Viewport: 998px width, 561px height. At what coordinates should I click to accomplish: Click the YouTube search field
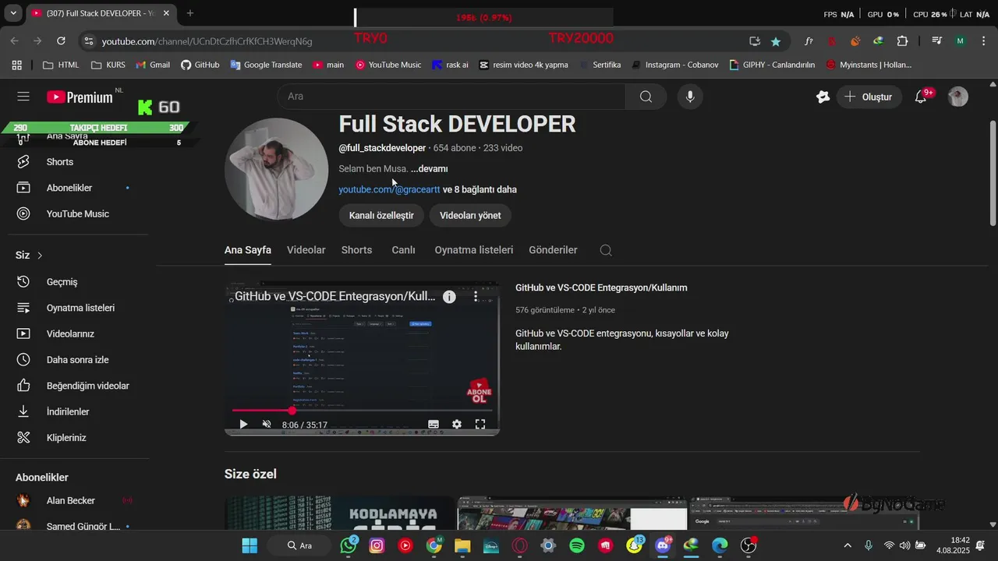451,97
